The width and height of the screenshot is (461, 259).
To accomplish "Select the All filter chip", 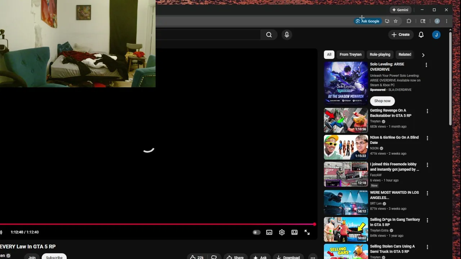I will coord(329,55).
